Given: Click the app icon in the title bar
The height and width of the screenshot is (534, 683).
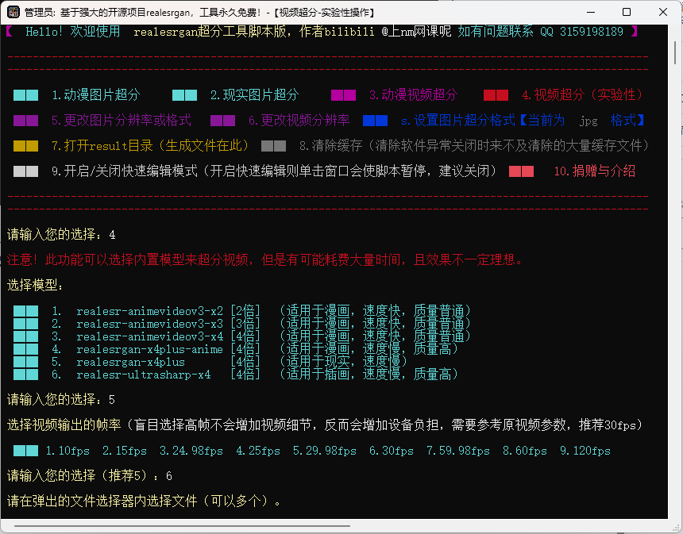Looking at the screenshot, I should 14,13.
